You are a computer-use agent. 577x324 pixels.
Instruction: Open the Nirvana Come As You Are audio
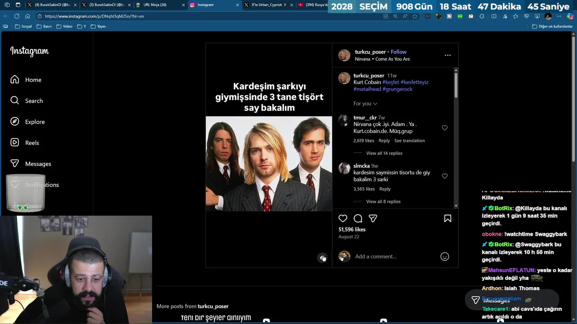(382, 59)
